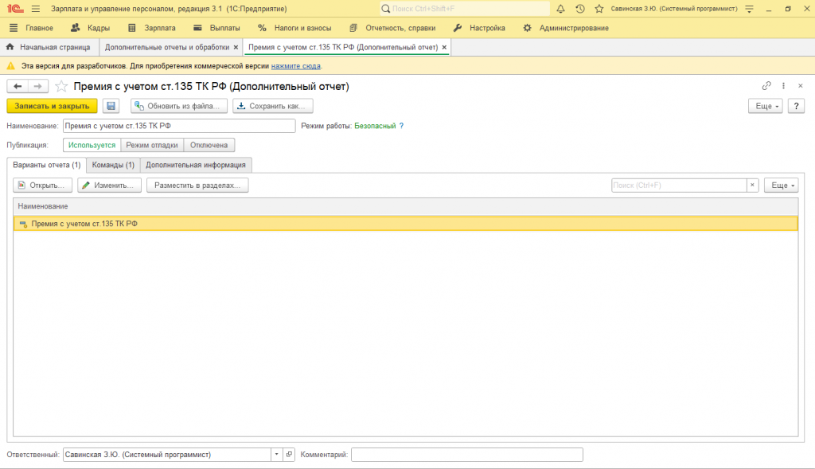Screen dimensions: 815x469
Task: Focus the Наименование input field
Action: (x=179, y=126)
